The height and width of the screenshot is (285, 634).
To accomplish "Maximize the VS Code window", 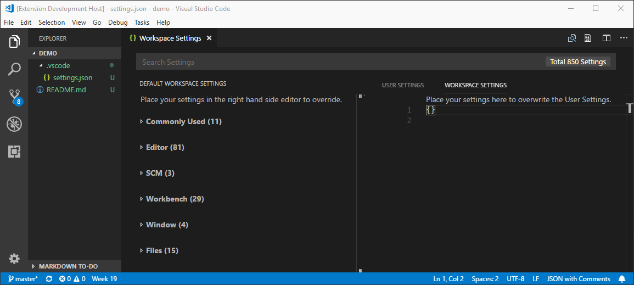I will pos(595,8).
